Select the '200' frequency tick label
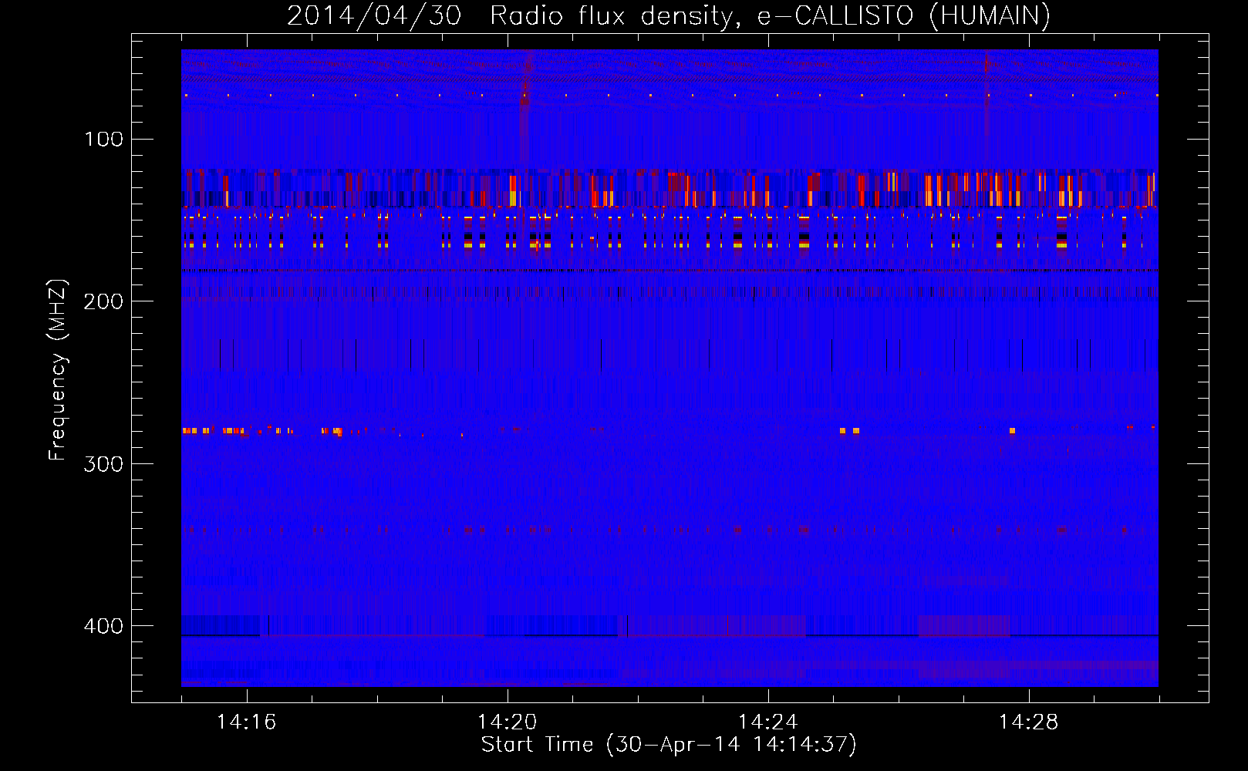1248x771 pixels. tap(103, 301)
